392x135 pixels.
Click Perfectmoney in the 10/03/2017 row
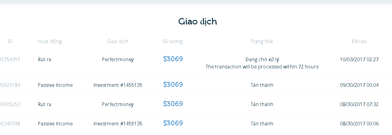pos(118,59)
